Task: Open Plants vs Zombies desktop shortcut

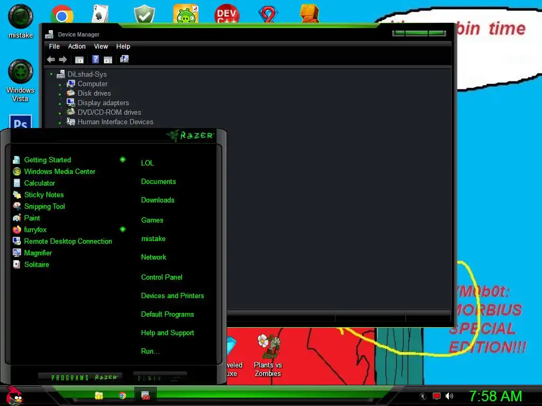Action: 267,355
